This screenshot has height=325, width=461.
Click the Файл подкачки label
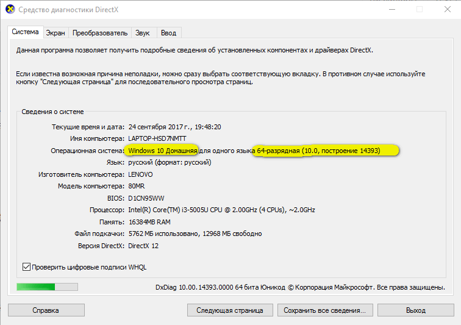(x=99, y=234)
